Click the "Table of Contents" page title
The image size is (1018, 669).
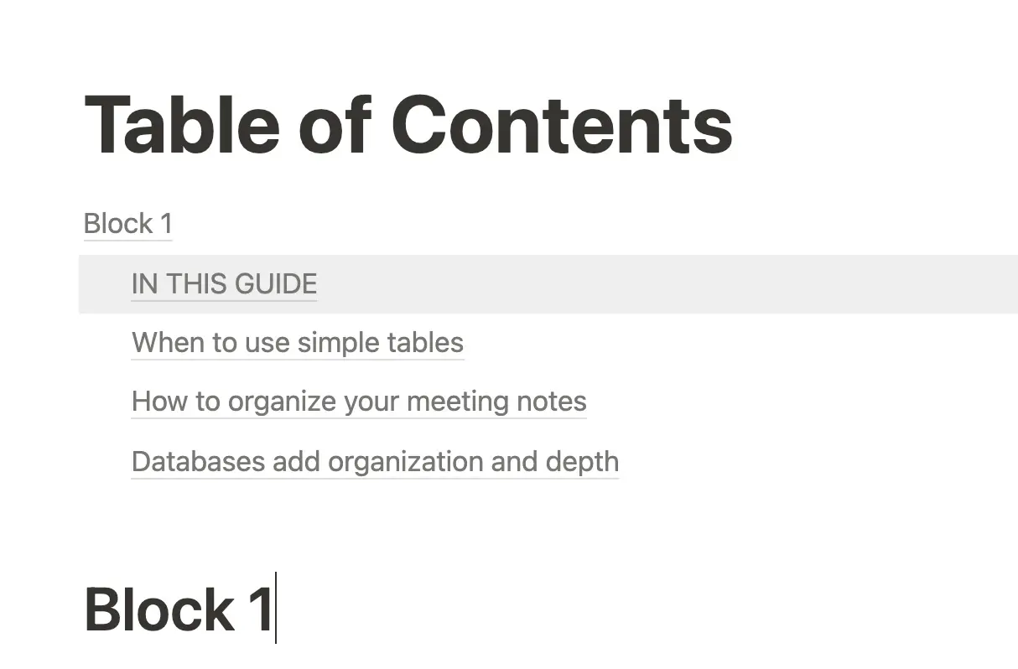408,126
